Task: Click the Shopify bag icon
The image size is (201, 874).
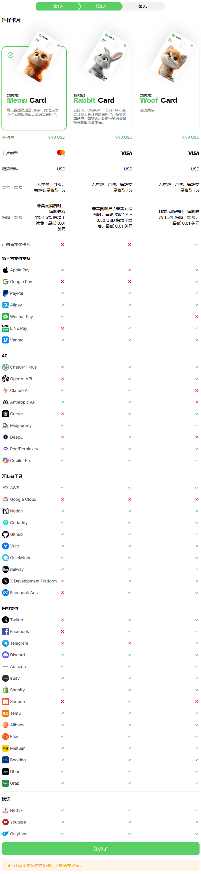Action: click(6, 690)
